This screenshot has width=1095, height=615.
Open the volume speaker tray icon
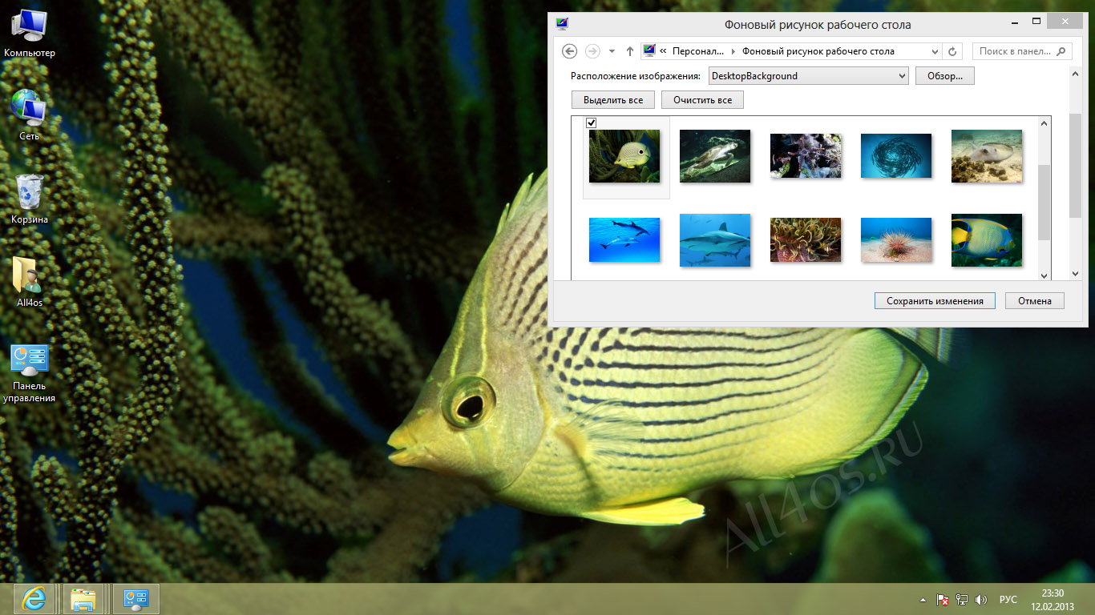[x=981, y=599]
